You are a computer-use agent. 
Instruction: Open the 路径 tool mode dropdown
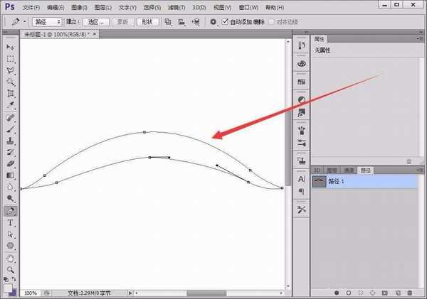pyautogui.click(x=48, y=22)
